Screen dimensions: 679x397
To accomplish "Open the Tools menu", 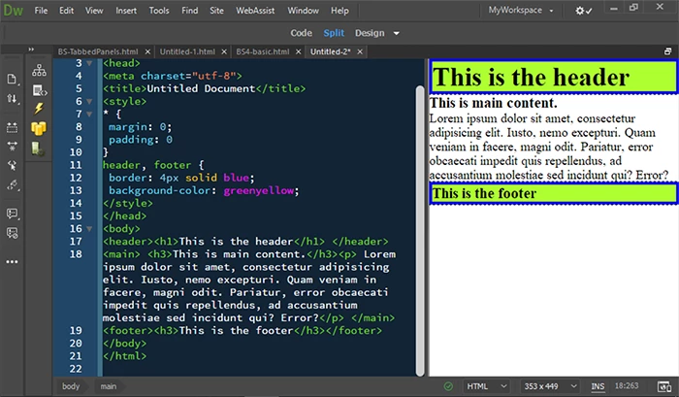I will (x=159, y=11).
